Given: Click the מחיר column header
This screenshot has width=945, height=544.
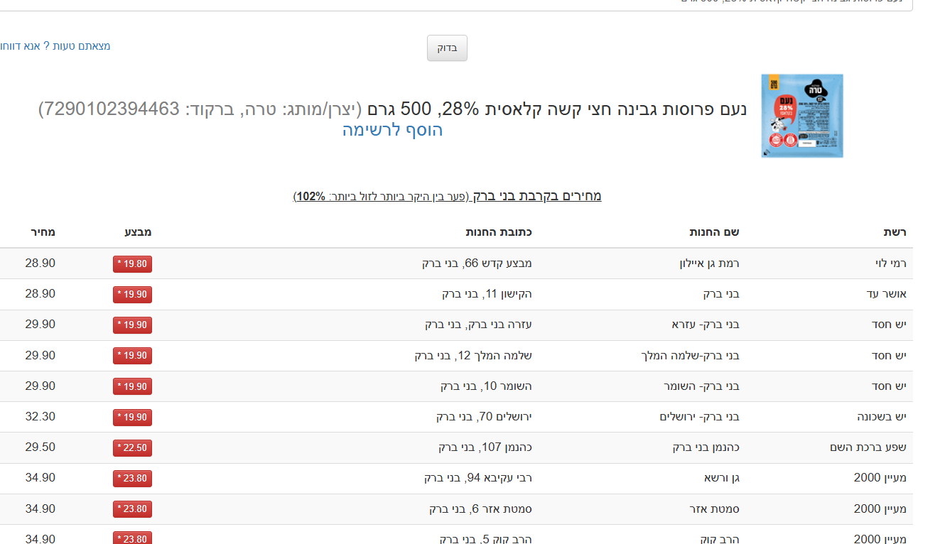Looking at the screenshot, I should 43,232.
